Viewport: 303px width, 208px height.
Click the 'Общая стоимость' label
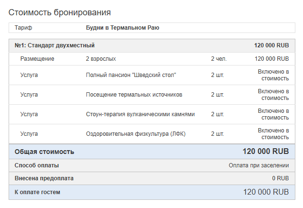tap(44, 152)
